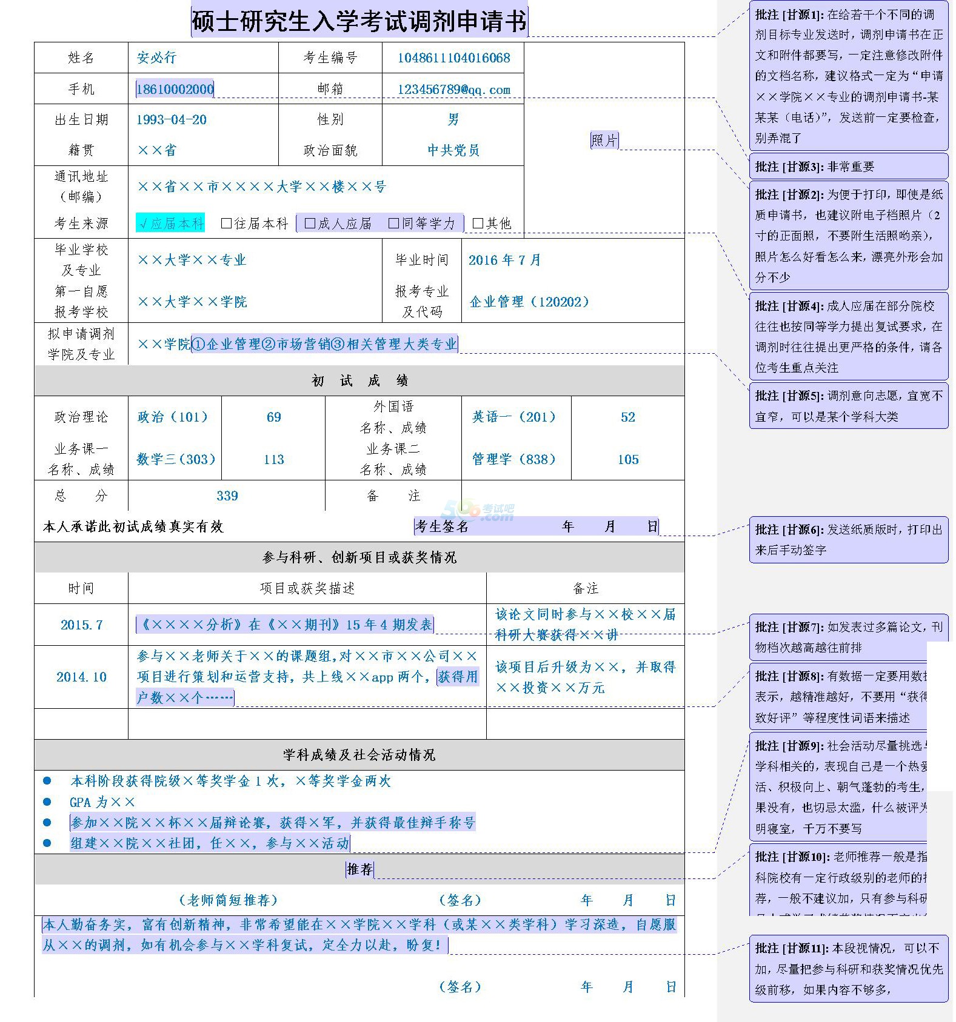Tick the 其他 checkbox
This screenshot has width=956, height=1022.
coord(478,224)
